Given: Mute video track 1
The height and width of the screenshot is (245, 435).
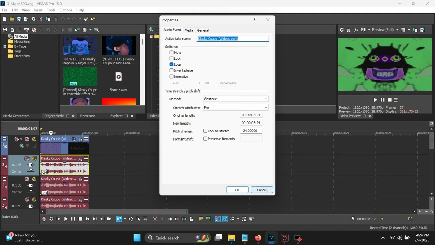Looking at the screenshot, I should click(x=27, y=139).
